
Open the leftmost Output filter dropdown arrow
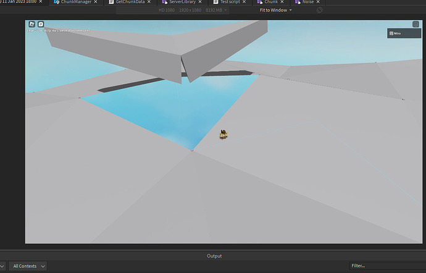click(x=2, y=266)
